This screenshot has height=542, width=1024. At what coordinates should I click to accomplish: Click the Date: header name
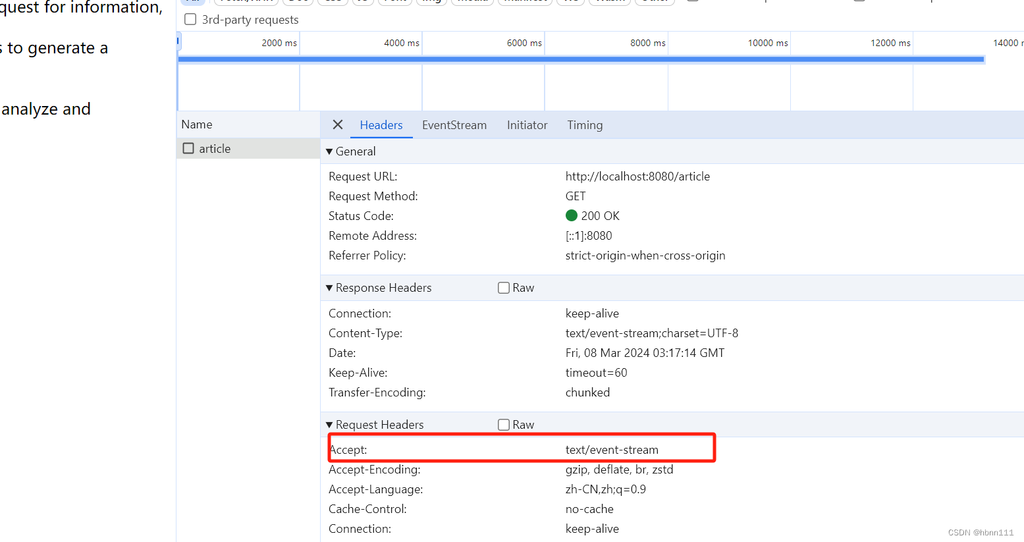click(342, 353)
